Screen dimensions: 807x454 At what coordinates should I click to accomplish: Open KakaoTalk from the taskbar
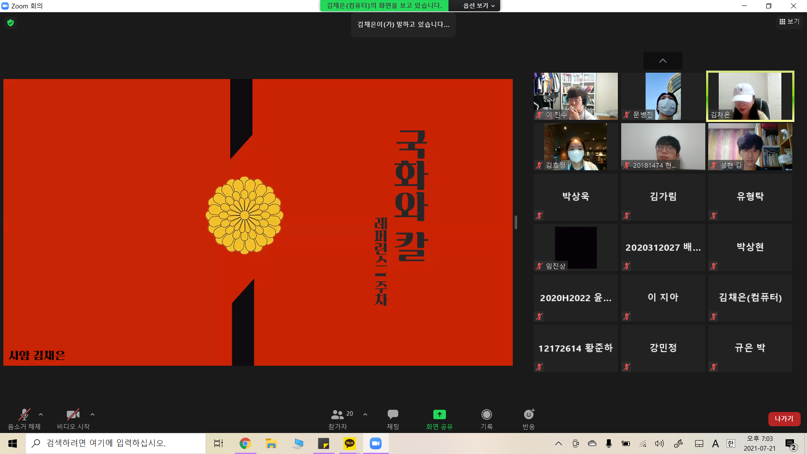coord(350,443)
